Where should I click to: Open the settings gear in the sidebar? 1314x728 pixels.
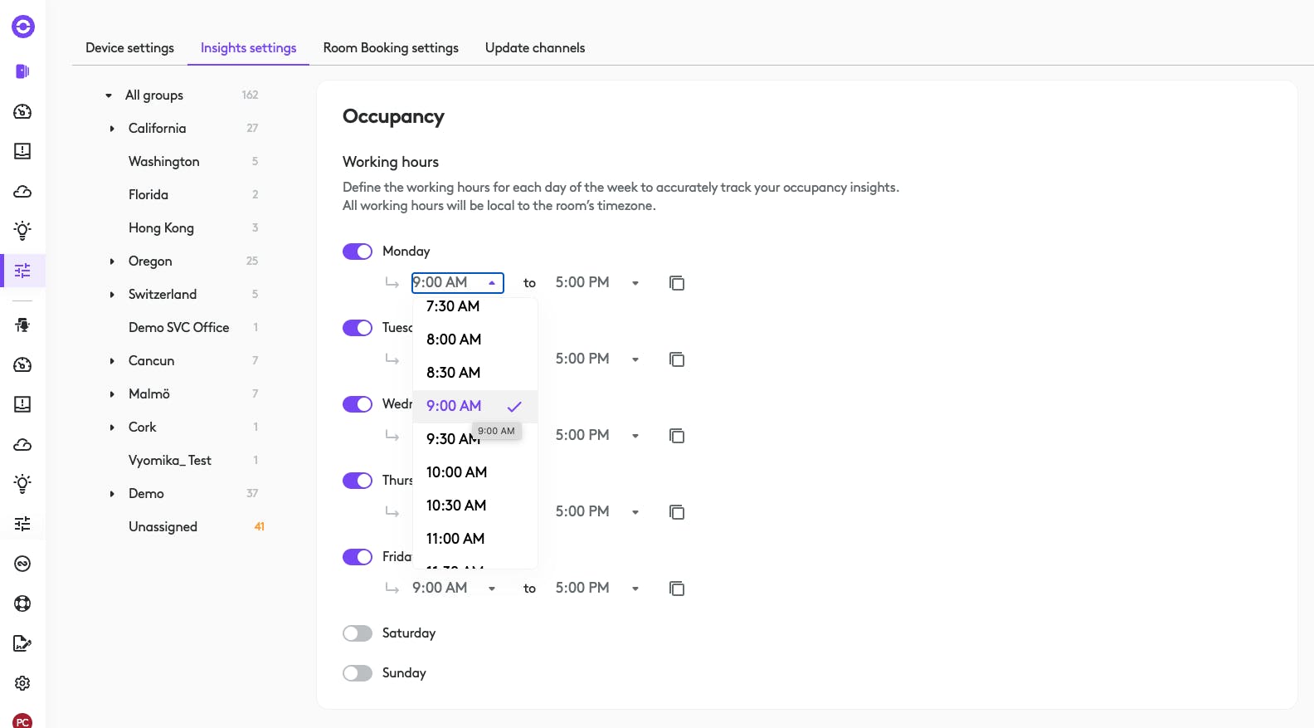(22, 683)
